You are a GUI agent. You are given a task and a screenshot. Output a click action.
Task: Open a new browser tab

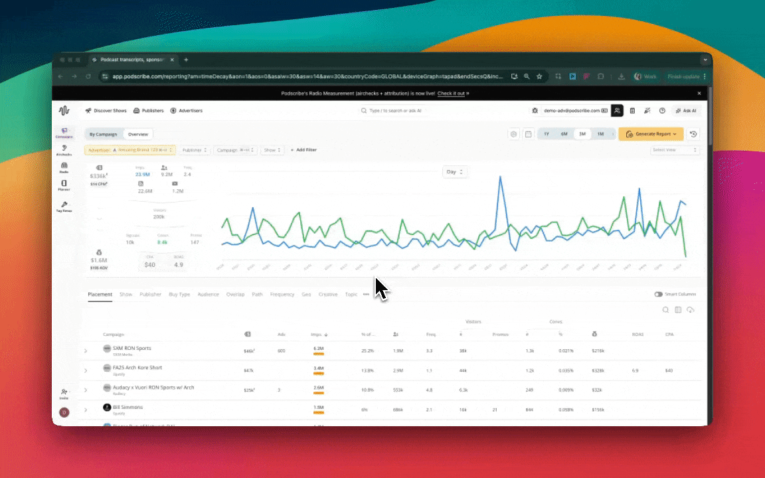coord(186,60)
